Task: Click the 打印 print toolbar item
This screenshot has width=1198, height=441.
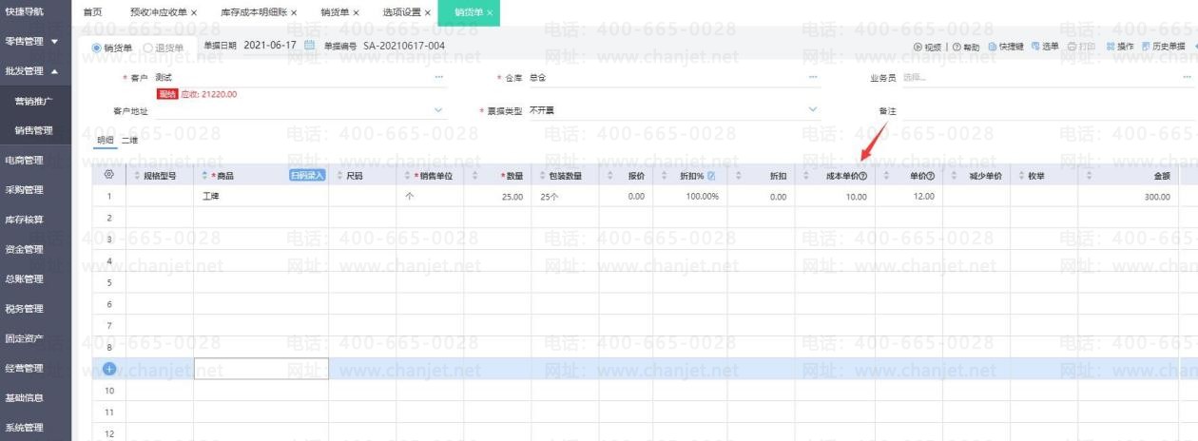Action: (x=1081, y=47)
